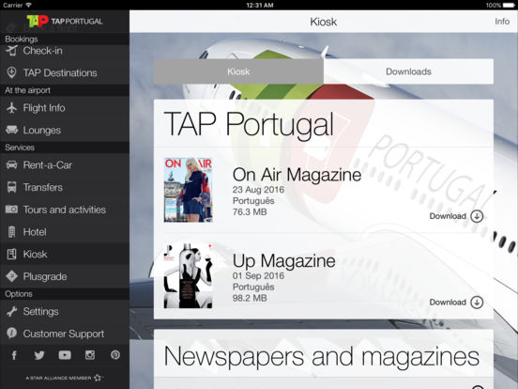Click the 76.3 MB file size

pyautogui.click(x=250, y=211)
